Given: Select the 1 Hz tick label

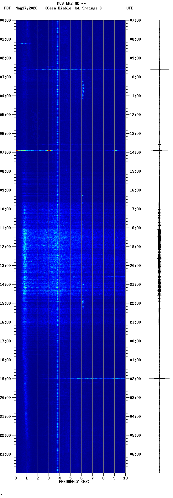Looking at the screenshot, I should click(x=27, y=478).
